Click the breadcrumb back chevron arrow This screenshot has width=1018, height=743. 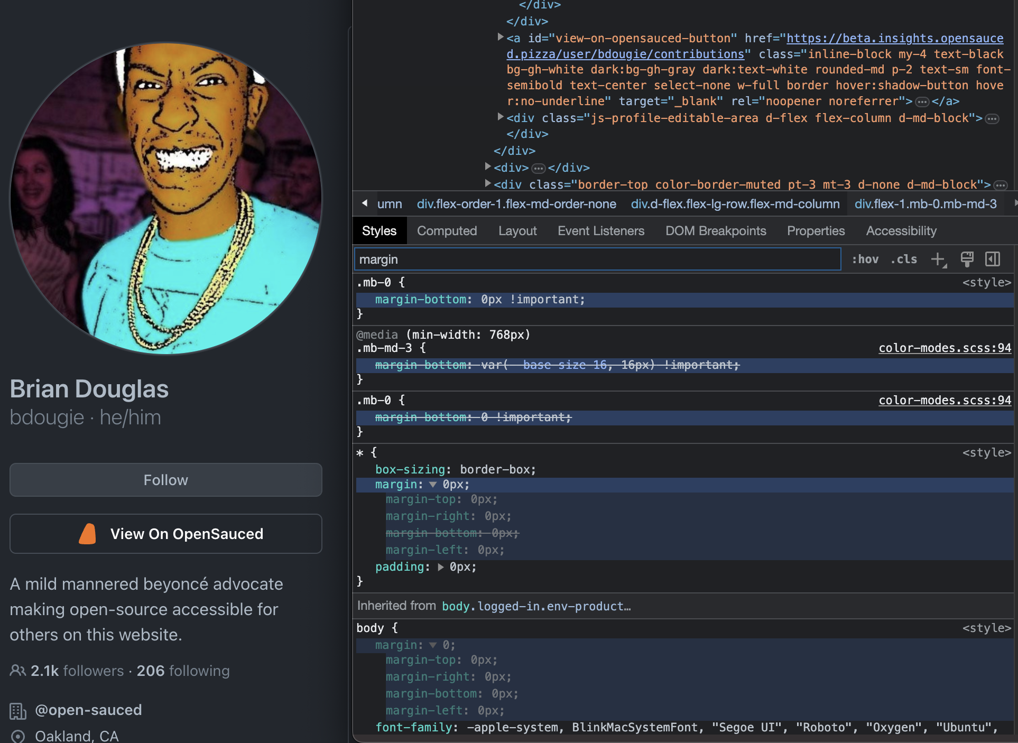pos(364,203)
